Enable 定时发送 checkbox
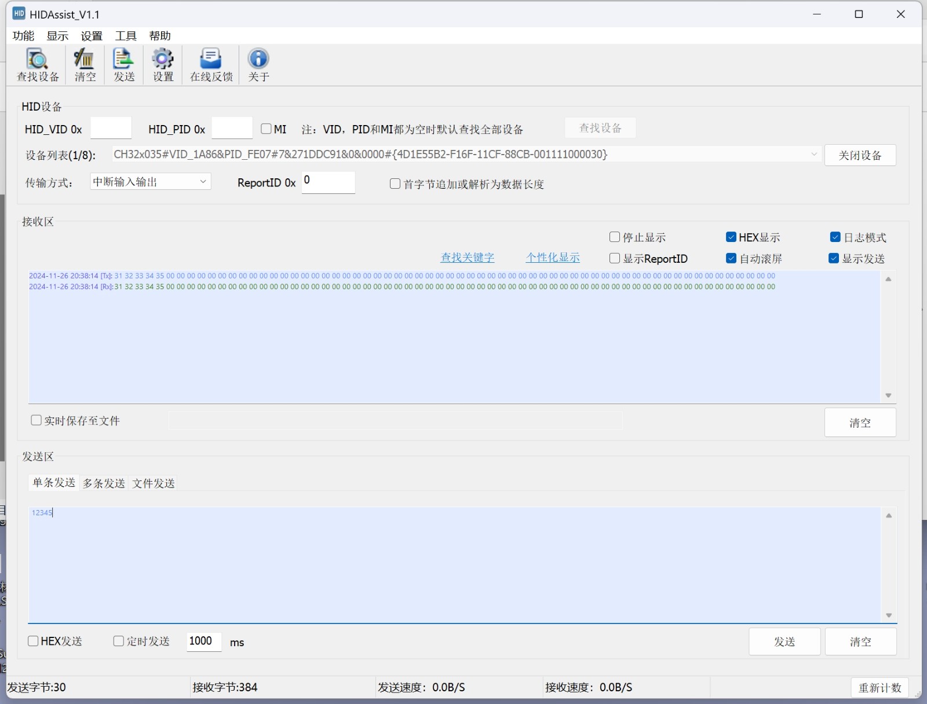 pos(119,641)
